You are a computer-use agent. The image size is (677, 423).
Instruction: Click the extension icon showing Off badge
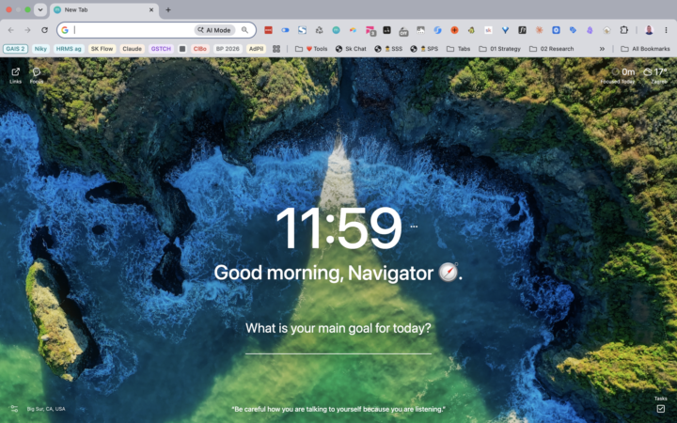tap(403, 31)
